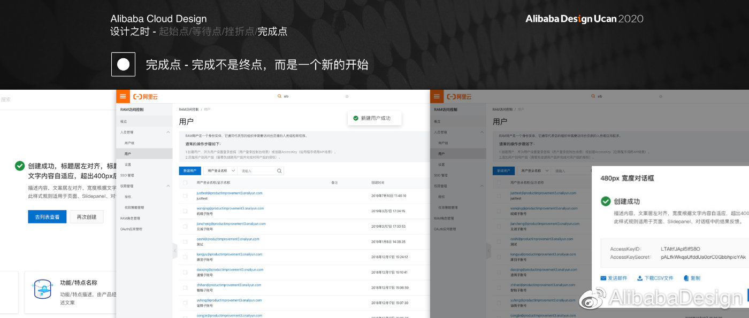Screen dimensions: 749x318
Task: Click 去列表查看 button in left panel
Action: (48, 217)
